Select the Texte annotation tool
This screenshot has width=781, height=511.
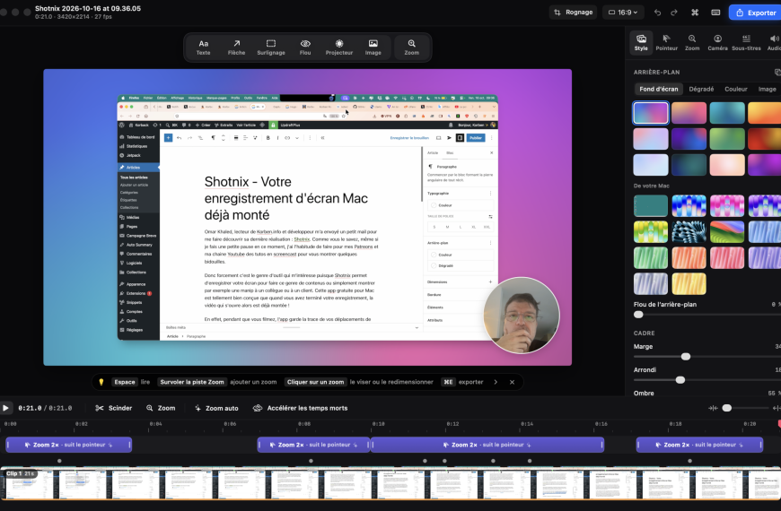pyautogui.click(x=203, y=48)
